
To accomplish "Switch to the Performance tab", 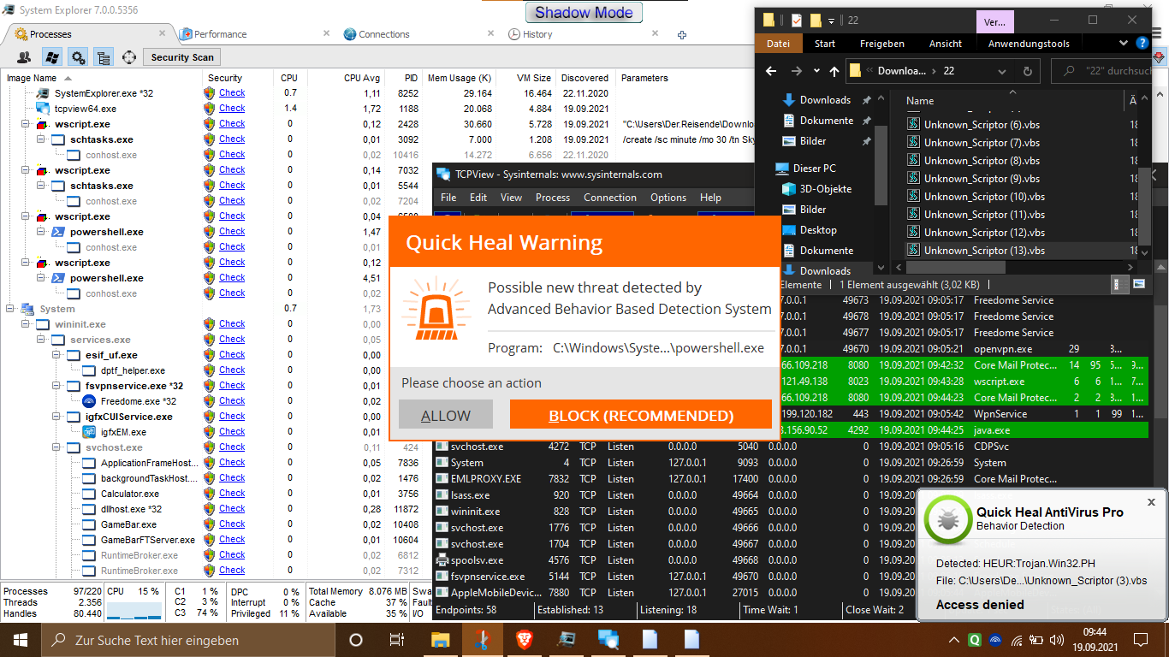I will pyautogui.click(x=220, y=34).
